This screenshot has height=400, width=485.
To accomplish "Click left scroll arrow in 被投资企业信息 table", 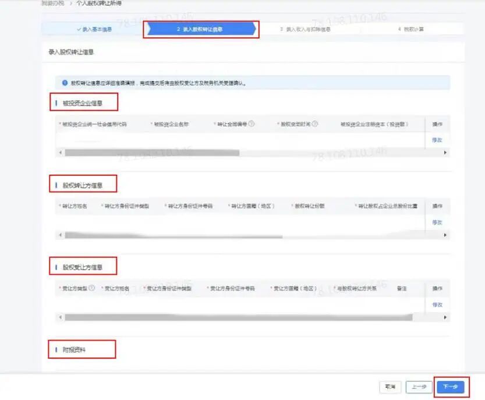I will click(x=61, y=153).
